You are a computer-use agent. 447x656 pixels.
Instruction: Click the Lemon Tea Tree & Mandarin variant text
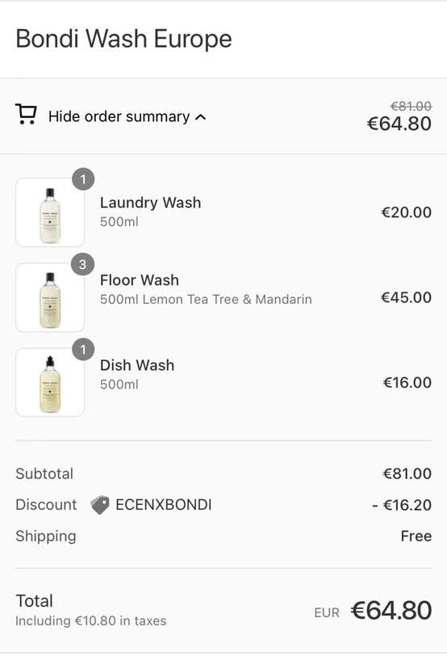tap(228, 300)
